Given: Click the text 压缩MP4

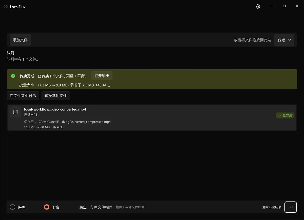Looking at the screenshot, I should coord(31,115).
